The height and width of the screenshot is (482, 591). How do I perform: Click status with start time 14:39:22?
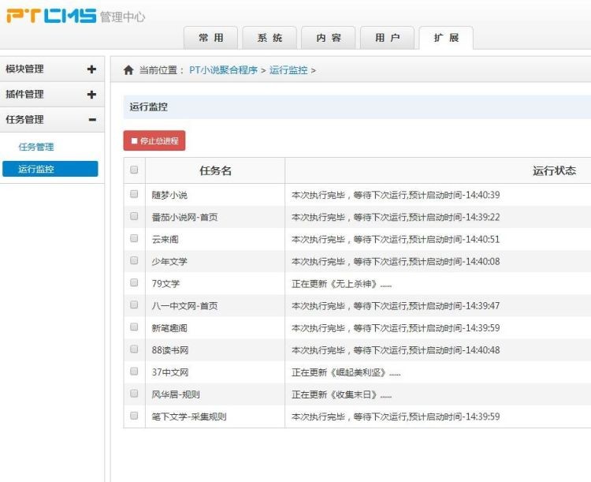pos(396,218)
